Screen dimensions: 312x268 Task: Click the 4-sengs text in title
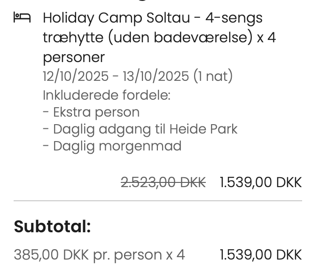click(234, 18)
